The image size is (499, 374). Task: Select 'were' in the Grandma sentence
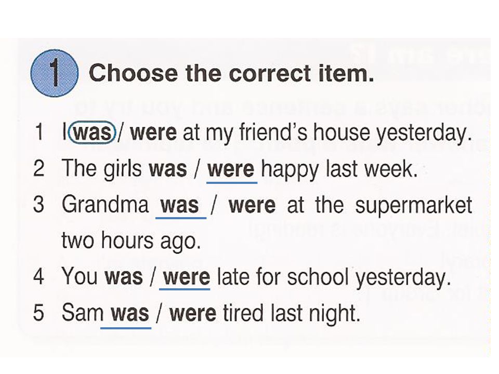[x=252, y=205]
